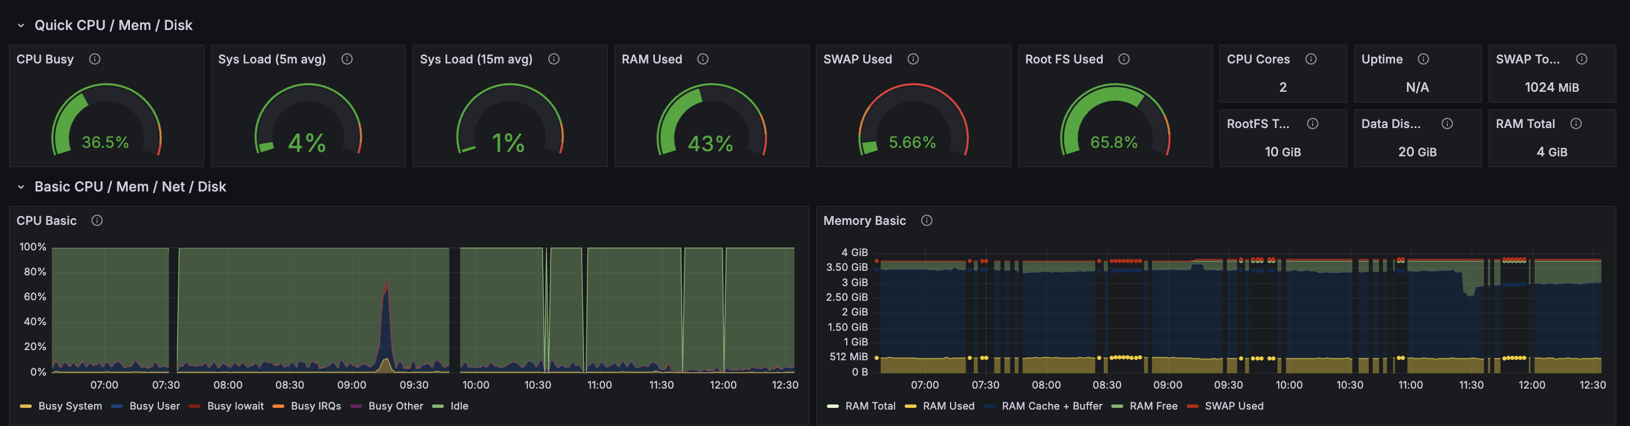Open the Memory Basic panel title
Screen dimensions: 1630x426
pos(864,220)
